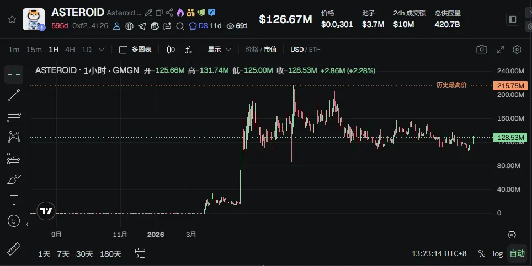The height and width of the screenshot is (266, 532).
Task: Click the 128.53M current price label
Action: pyautogui.click(x=510, y=137)
